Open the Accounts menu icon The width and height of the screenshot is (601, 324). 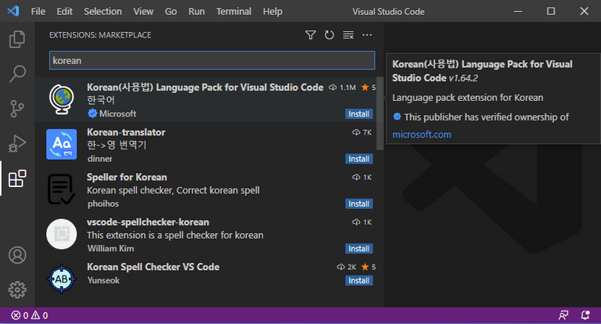click(x=17, y=255)
